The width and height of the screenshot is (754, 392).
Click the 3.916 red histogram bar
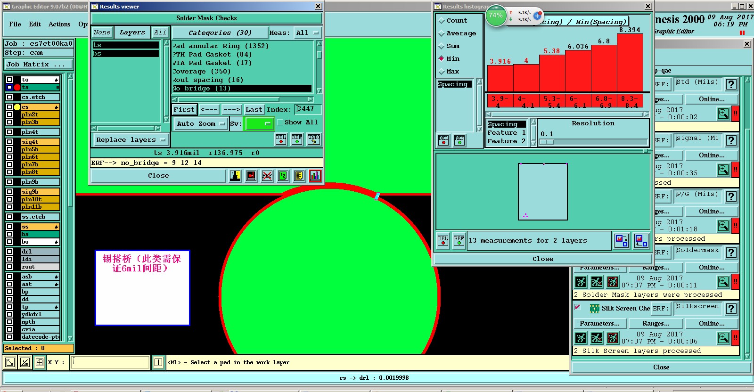500,78
